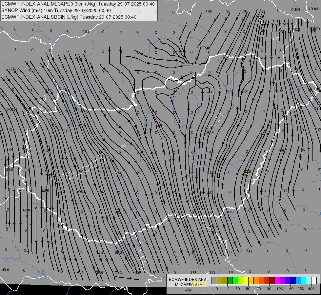Click the 58.2 map value

(x=211, y=152)
